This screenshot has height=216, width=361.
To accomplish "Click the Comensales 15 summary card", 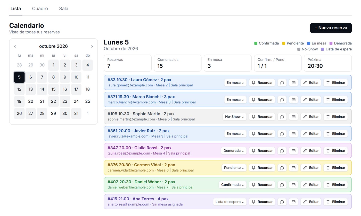I will [x=178, y=63].
